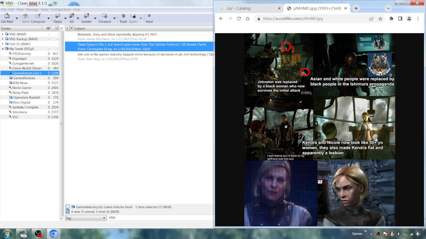Open Reply dropdown arrow
Viewport: 426px width, 239px height.
point(65,19)
